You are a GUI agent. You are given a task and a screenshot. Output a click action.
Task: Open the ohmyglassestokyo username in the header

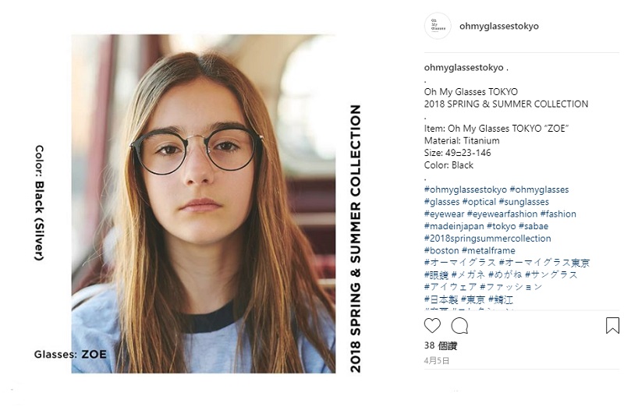499,27
